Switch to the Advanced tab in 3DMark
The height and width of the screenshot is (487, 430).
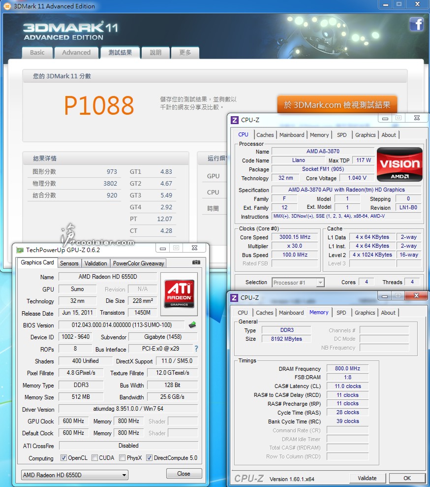(x=76, y=53)
